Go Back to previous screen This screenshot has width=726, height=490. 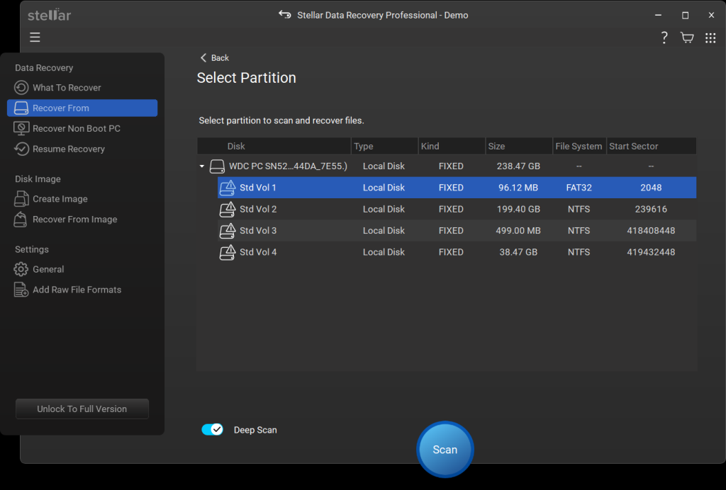pos(214,58)
